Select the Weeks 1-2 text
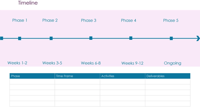 (x=17, y=63)
